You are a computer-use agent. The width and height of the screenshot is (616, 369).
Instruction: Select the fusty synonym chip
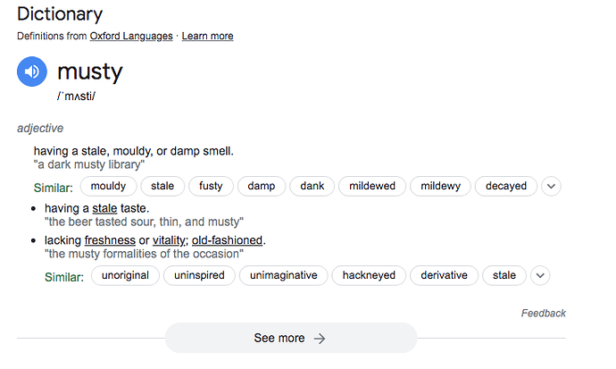tap(211, 186)
